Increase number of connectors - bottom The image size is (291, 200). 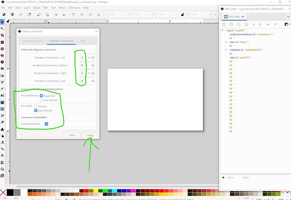[x=93, y=65]
